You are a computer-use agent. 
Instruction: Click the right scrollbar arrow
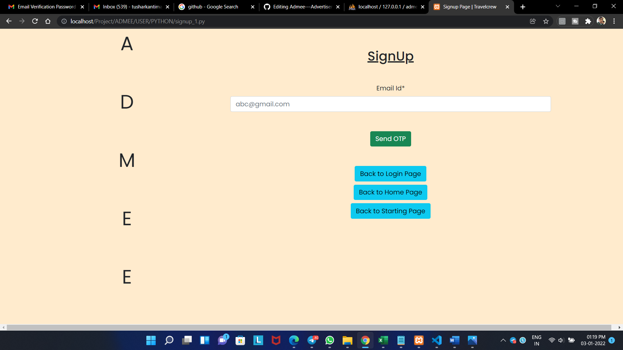click(x=619, y=328)
